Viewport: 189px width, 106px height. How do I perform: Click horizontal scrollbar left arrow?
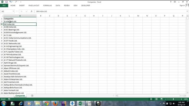click(x=117, y=96)
